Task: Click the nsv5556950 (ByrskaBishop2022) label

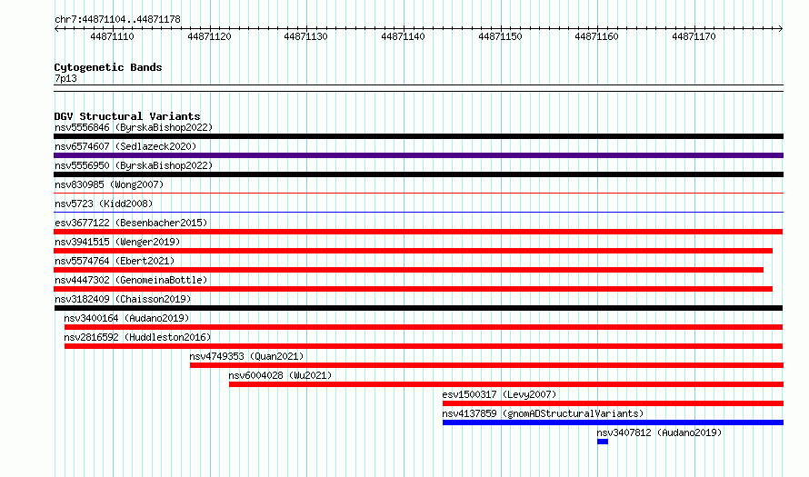Action: point(134,165)
